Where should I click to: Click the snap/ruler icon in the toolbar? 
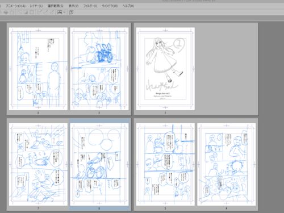(60, 12)
